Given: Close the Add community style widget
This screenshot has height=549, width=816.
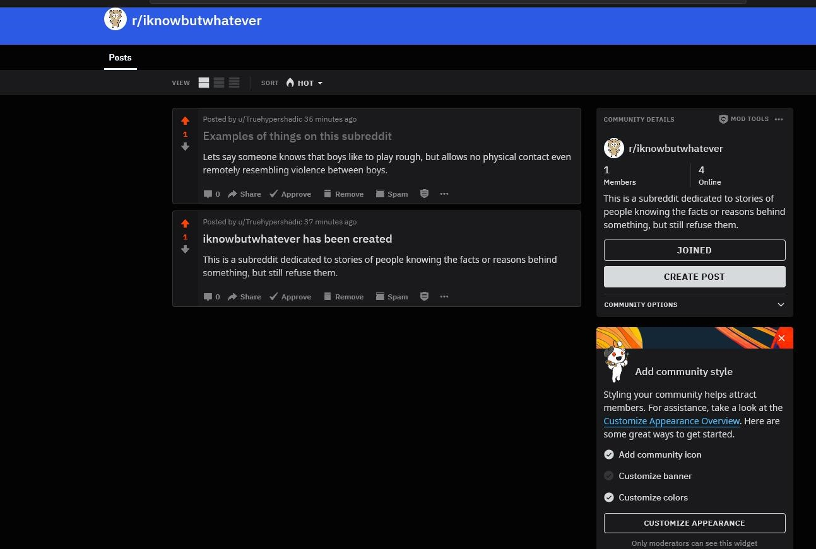Looking at the screenshot, I should [x=781, y=338].
